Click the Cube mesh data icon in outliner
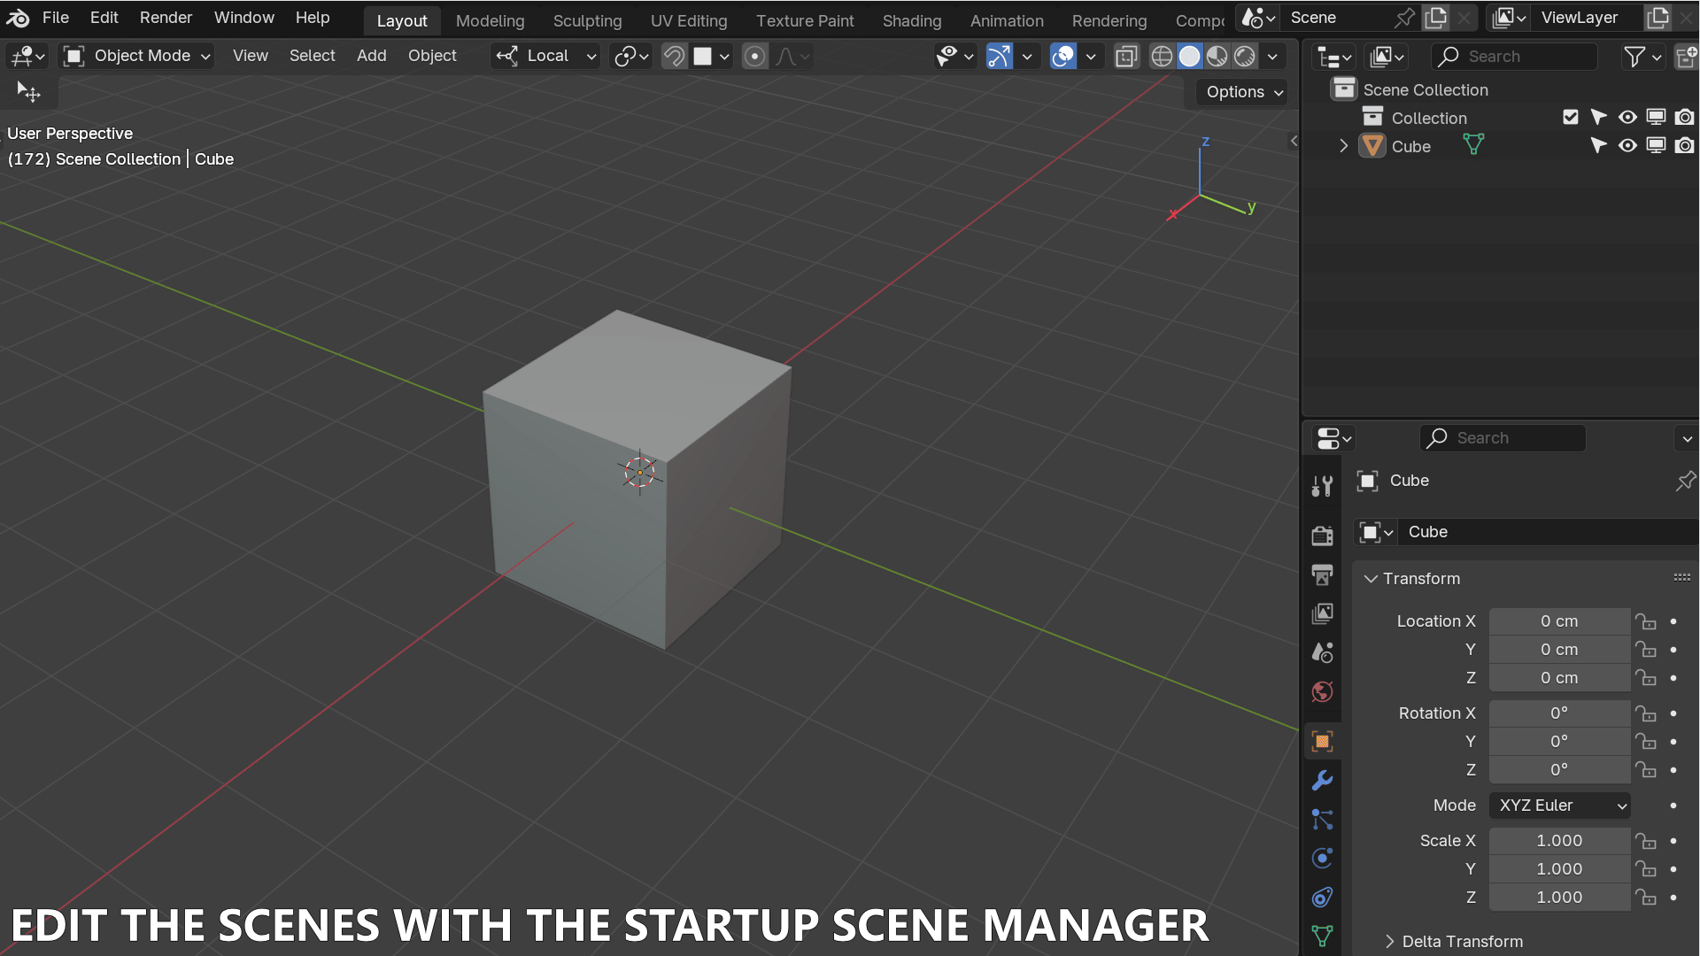This screenshot has width=1700, height=956. tap(1473, 145)
